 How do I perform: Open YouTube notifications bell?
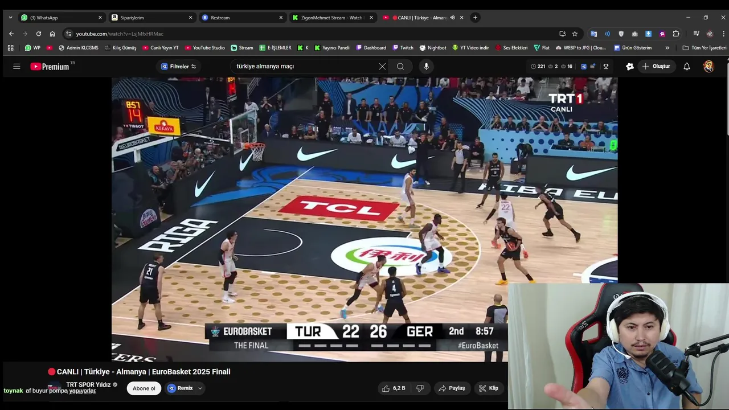pyautogui.click(x=687, y=67)
